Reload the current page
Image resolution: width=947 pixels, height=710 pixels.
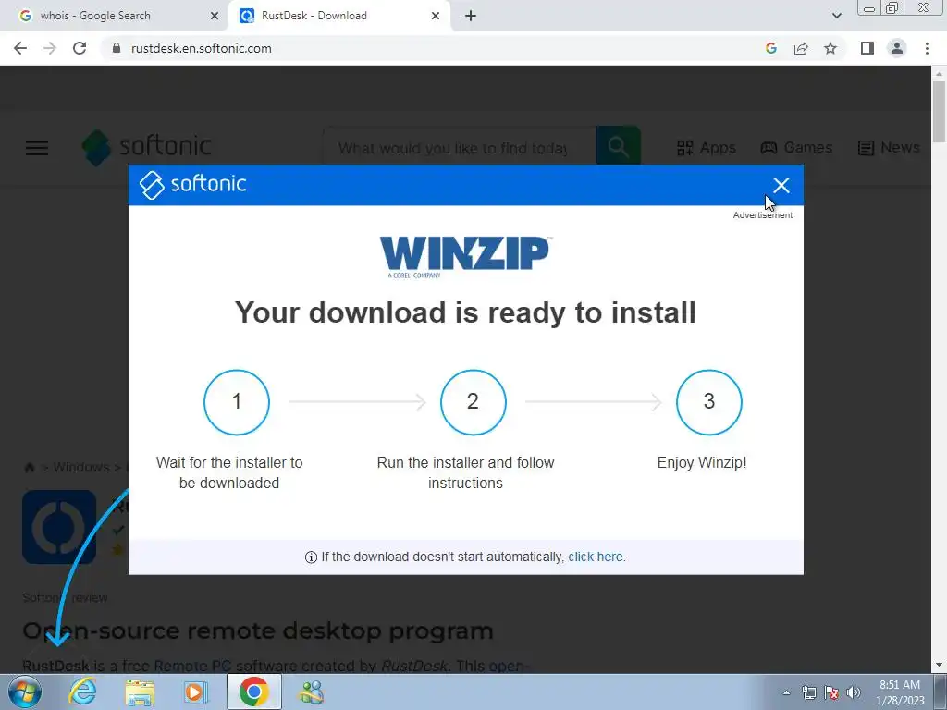tap(80, 48)
